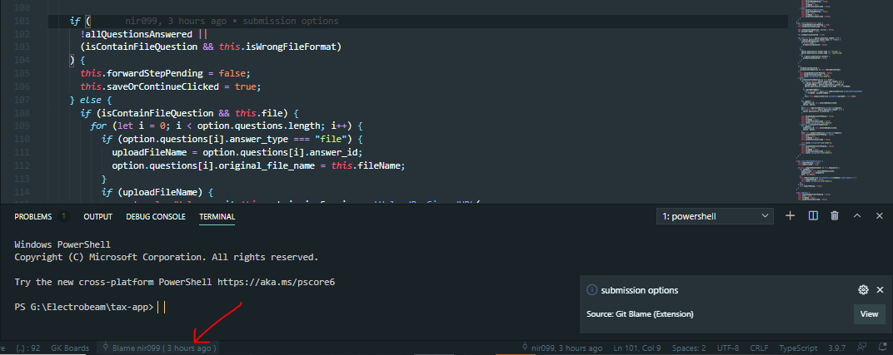The width and height of the screenshot is (893, 355).
Task: Close the terminal panel
Action: 880,216
